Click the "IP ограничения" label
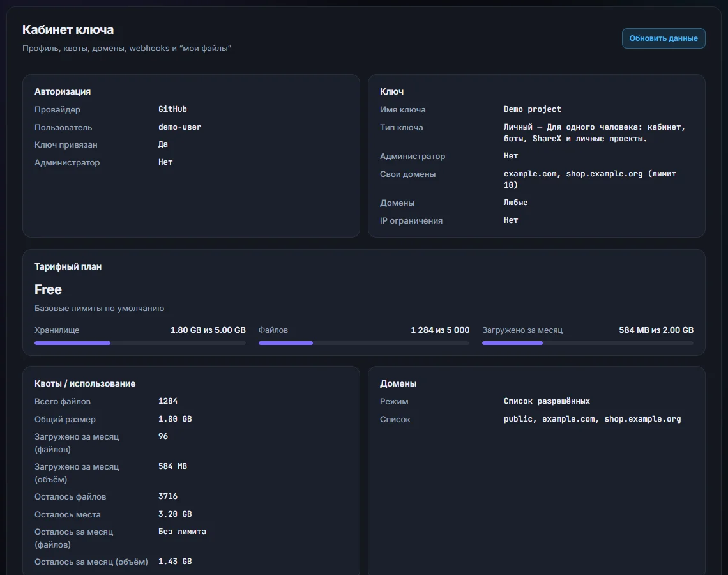Viewport: 728px width, 575px height. tap(411, 220)
